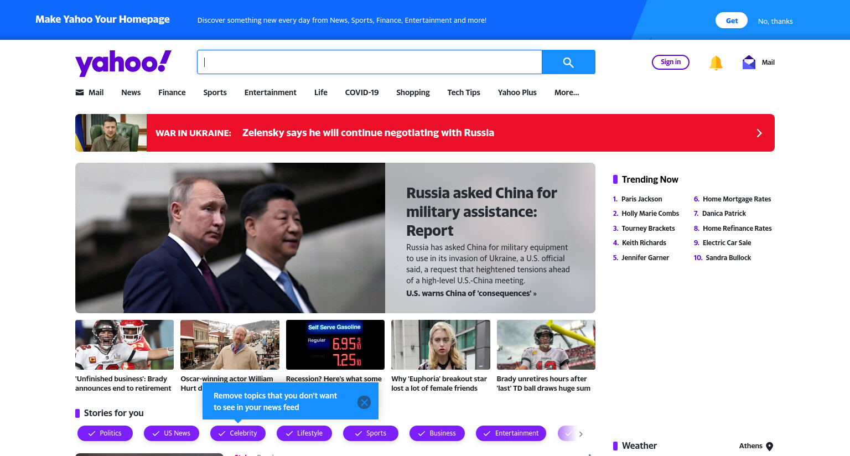Open the Entertainment navigation item
Viewport: 850px width, 456px height.
pyautogui.click(x=271, y=92)
